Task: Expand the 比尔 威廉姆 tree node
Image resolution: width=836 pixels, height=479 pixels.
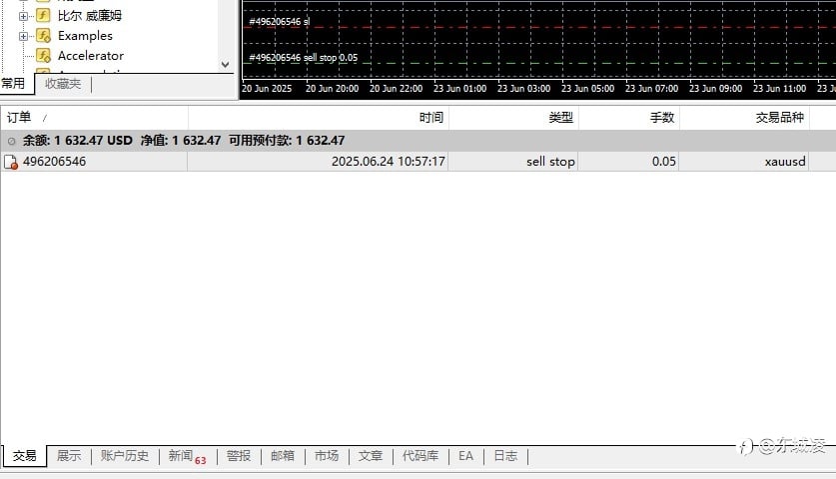Action: [x=23, y=16]
